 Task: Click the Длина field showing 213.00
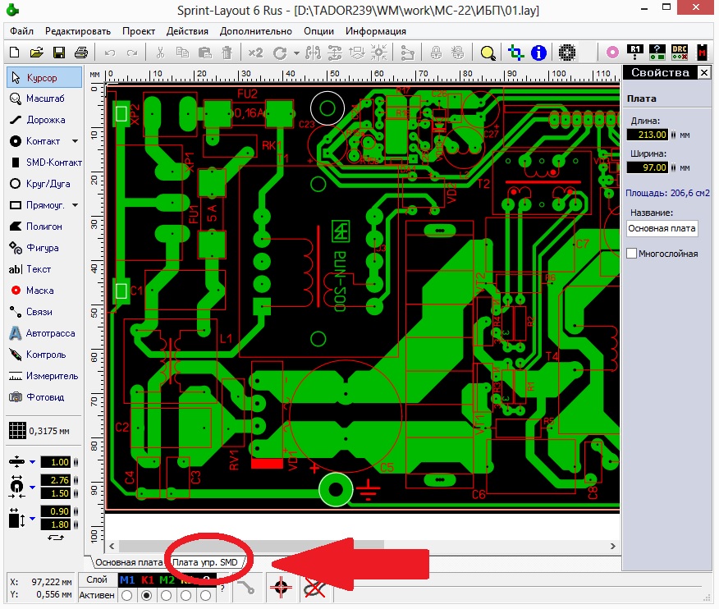648,135
